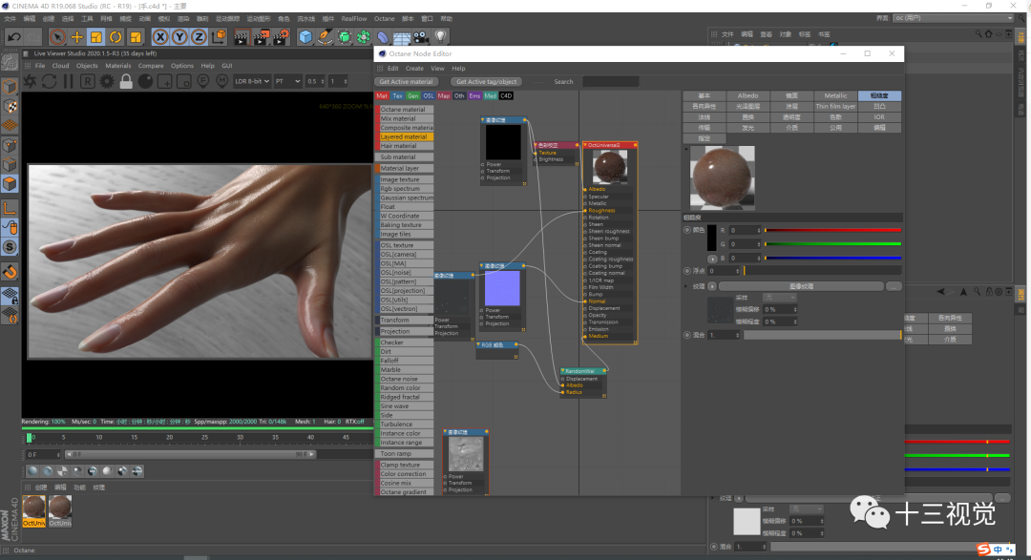Click the ellipsis button beside texture bar
1031x560 pixels.
tap(894, 286)
